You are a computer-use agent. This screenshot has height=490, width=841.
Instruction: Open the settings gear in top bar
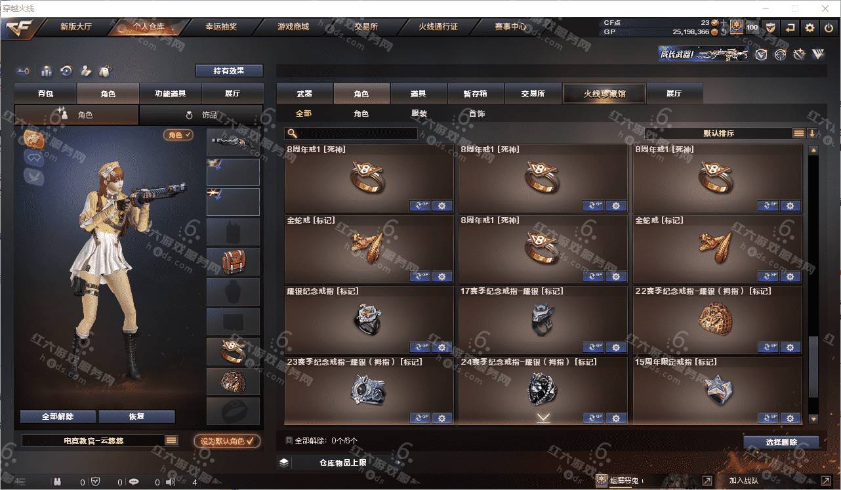tap(810, 28)
